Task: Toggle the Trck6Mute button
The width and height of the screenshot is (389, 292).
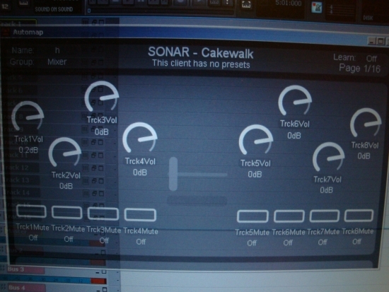Action: tap(289, 216)
